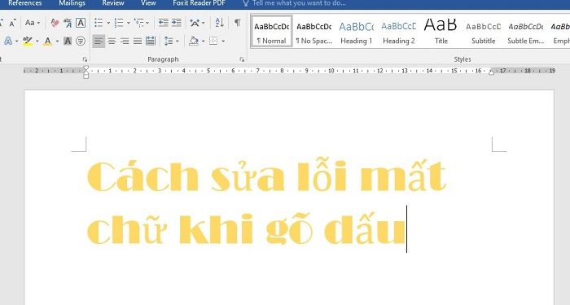
Task: Shrink font size with the small A button
Action: [12, 24]
